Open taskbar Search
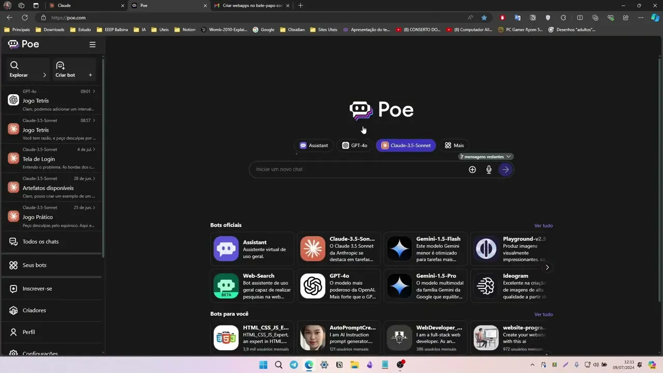Viewport: 663px width, 373px height. point(279,365)
